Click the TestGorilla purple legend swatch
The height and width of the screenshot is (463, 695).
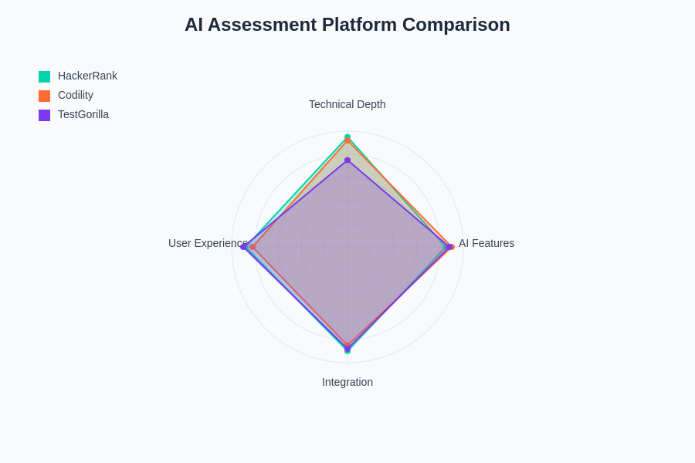click(44, 115)
